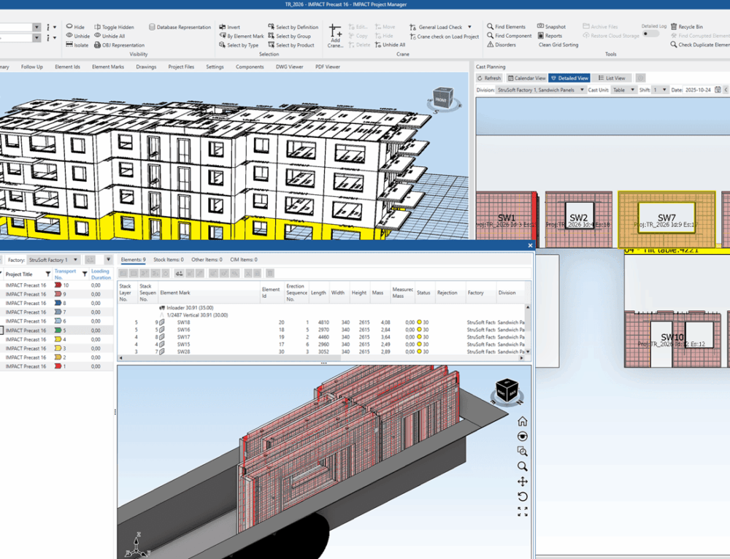Open the Project Files tab

(x=181, y=66)
